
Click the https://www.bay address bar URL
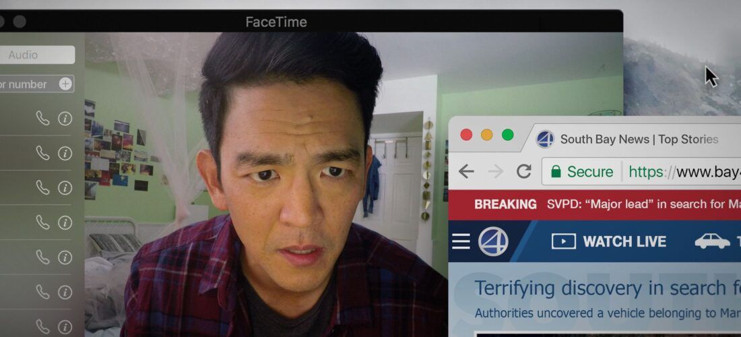(x=684, y=172)
